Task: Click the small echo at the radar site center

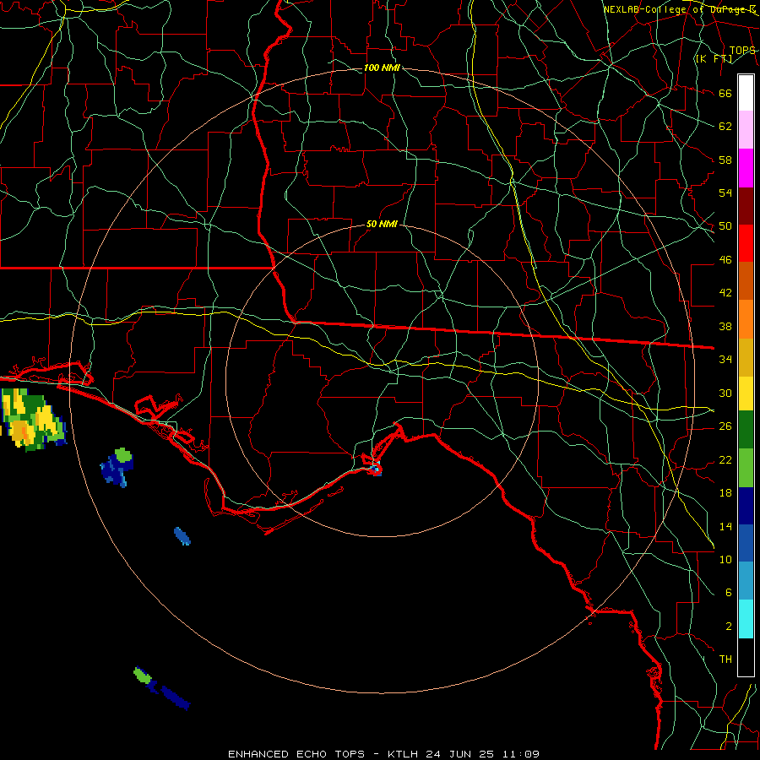Action: 376,470
